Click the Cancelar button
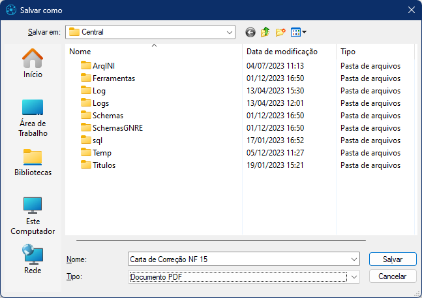The height and width of the screenshot is (298, 422). coord(393,276)
